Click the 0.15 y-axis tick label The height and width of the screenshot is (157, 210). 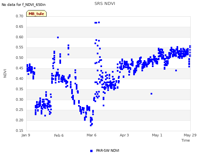pyautogui.click(x=20, y=131)
